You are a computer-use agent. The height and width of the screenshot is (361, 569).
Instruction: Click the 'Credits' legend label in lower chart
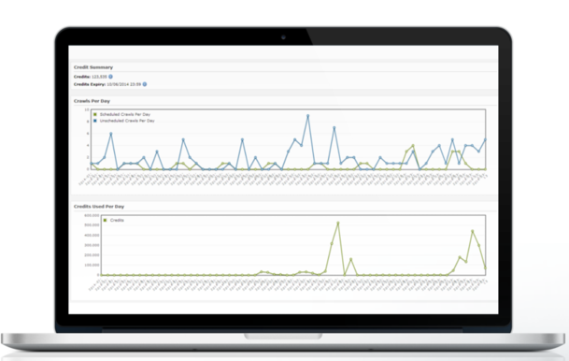pos(117,220)
